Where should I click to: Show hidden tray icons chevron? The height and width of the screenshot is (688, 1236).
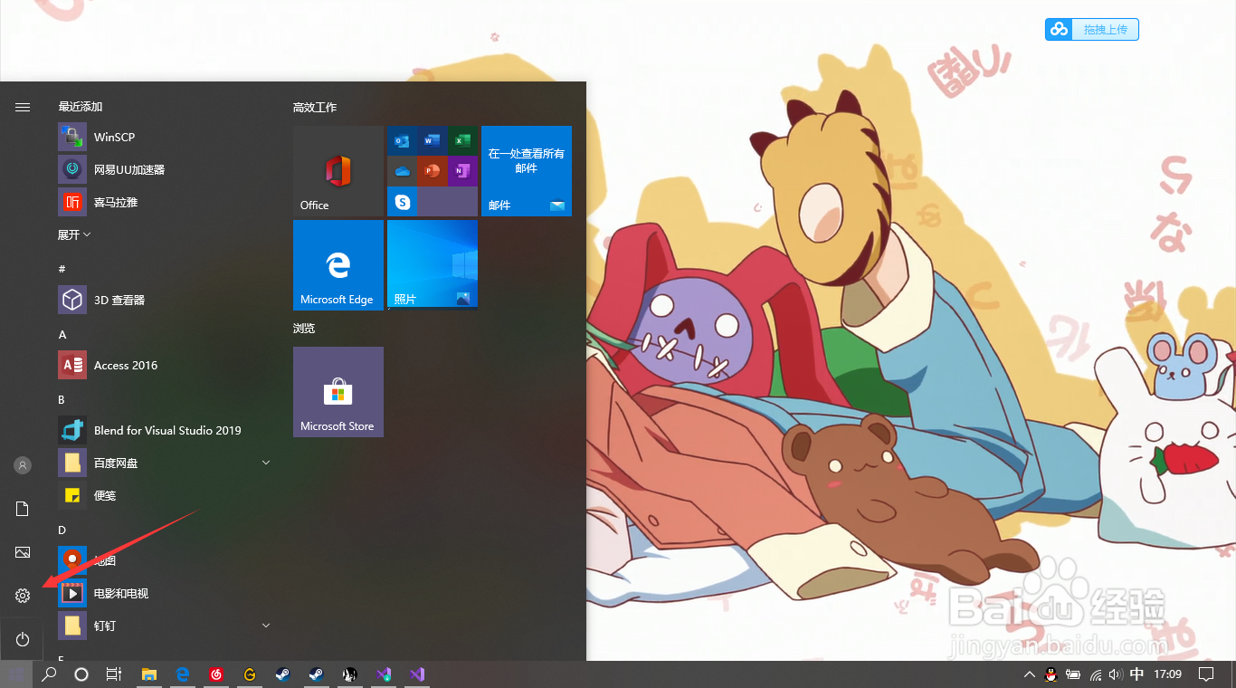pyautogui.click(x=1030, y=674)
